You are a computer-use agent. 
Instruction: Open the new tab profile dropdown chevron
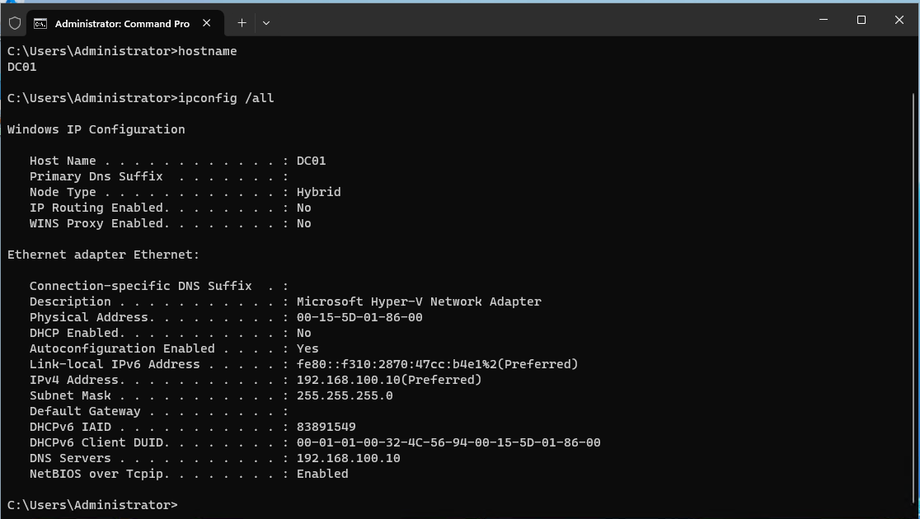click(265, 23)
